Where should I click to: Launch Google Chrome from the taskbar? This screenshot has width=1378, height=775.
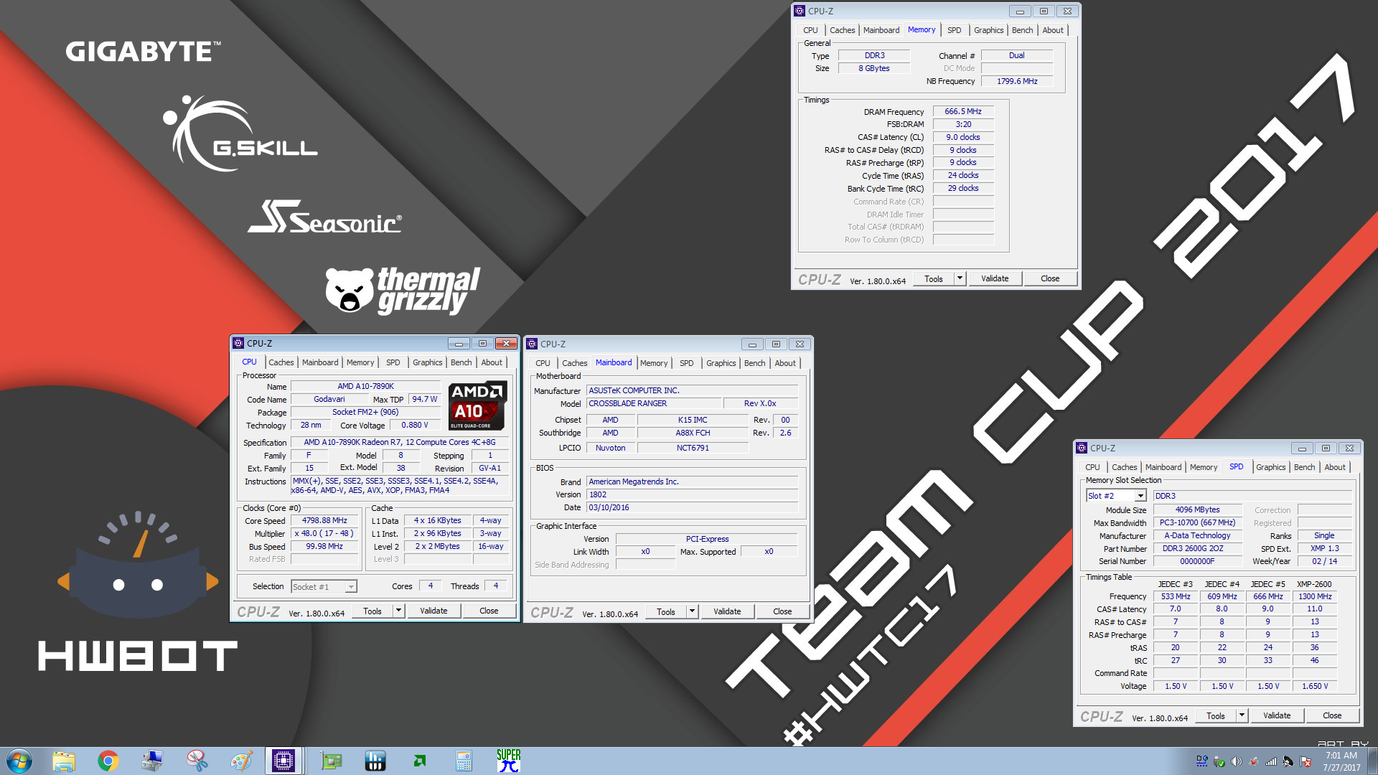pyautogui.click(x=108, y=761)
